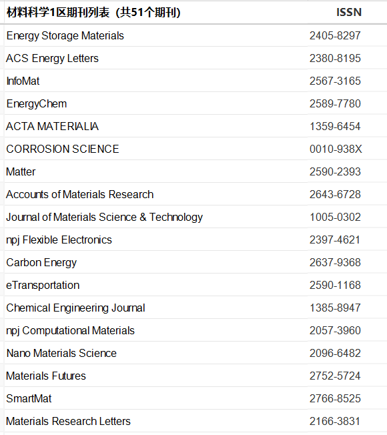Select ACS Energy Letters row title

[x=52, y=59]
